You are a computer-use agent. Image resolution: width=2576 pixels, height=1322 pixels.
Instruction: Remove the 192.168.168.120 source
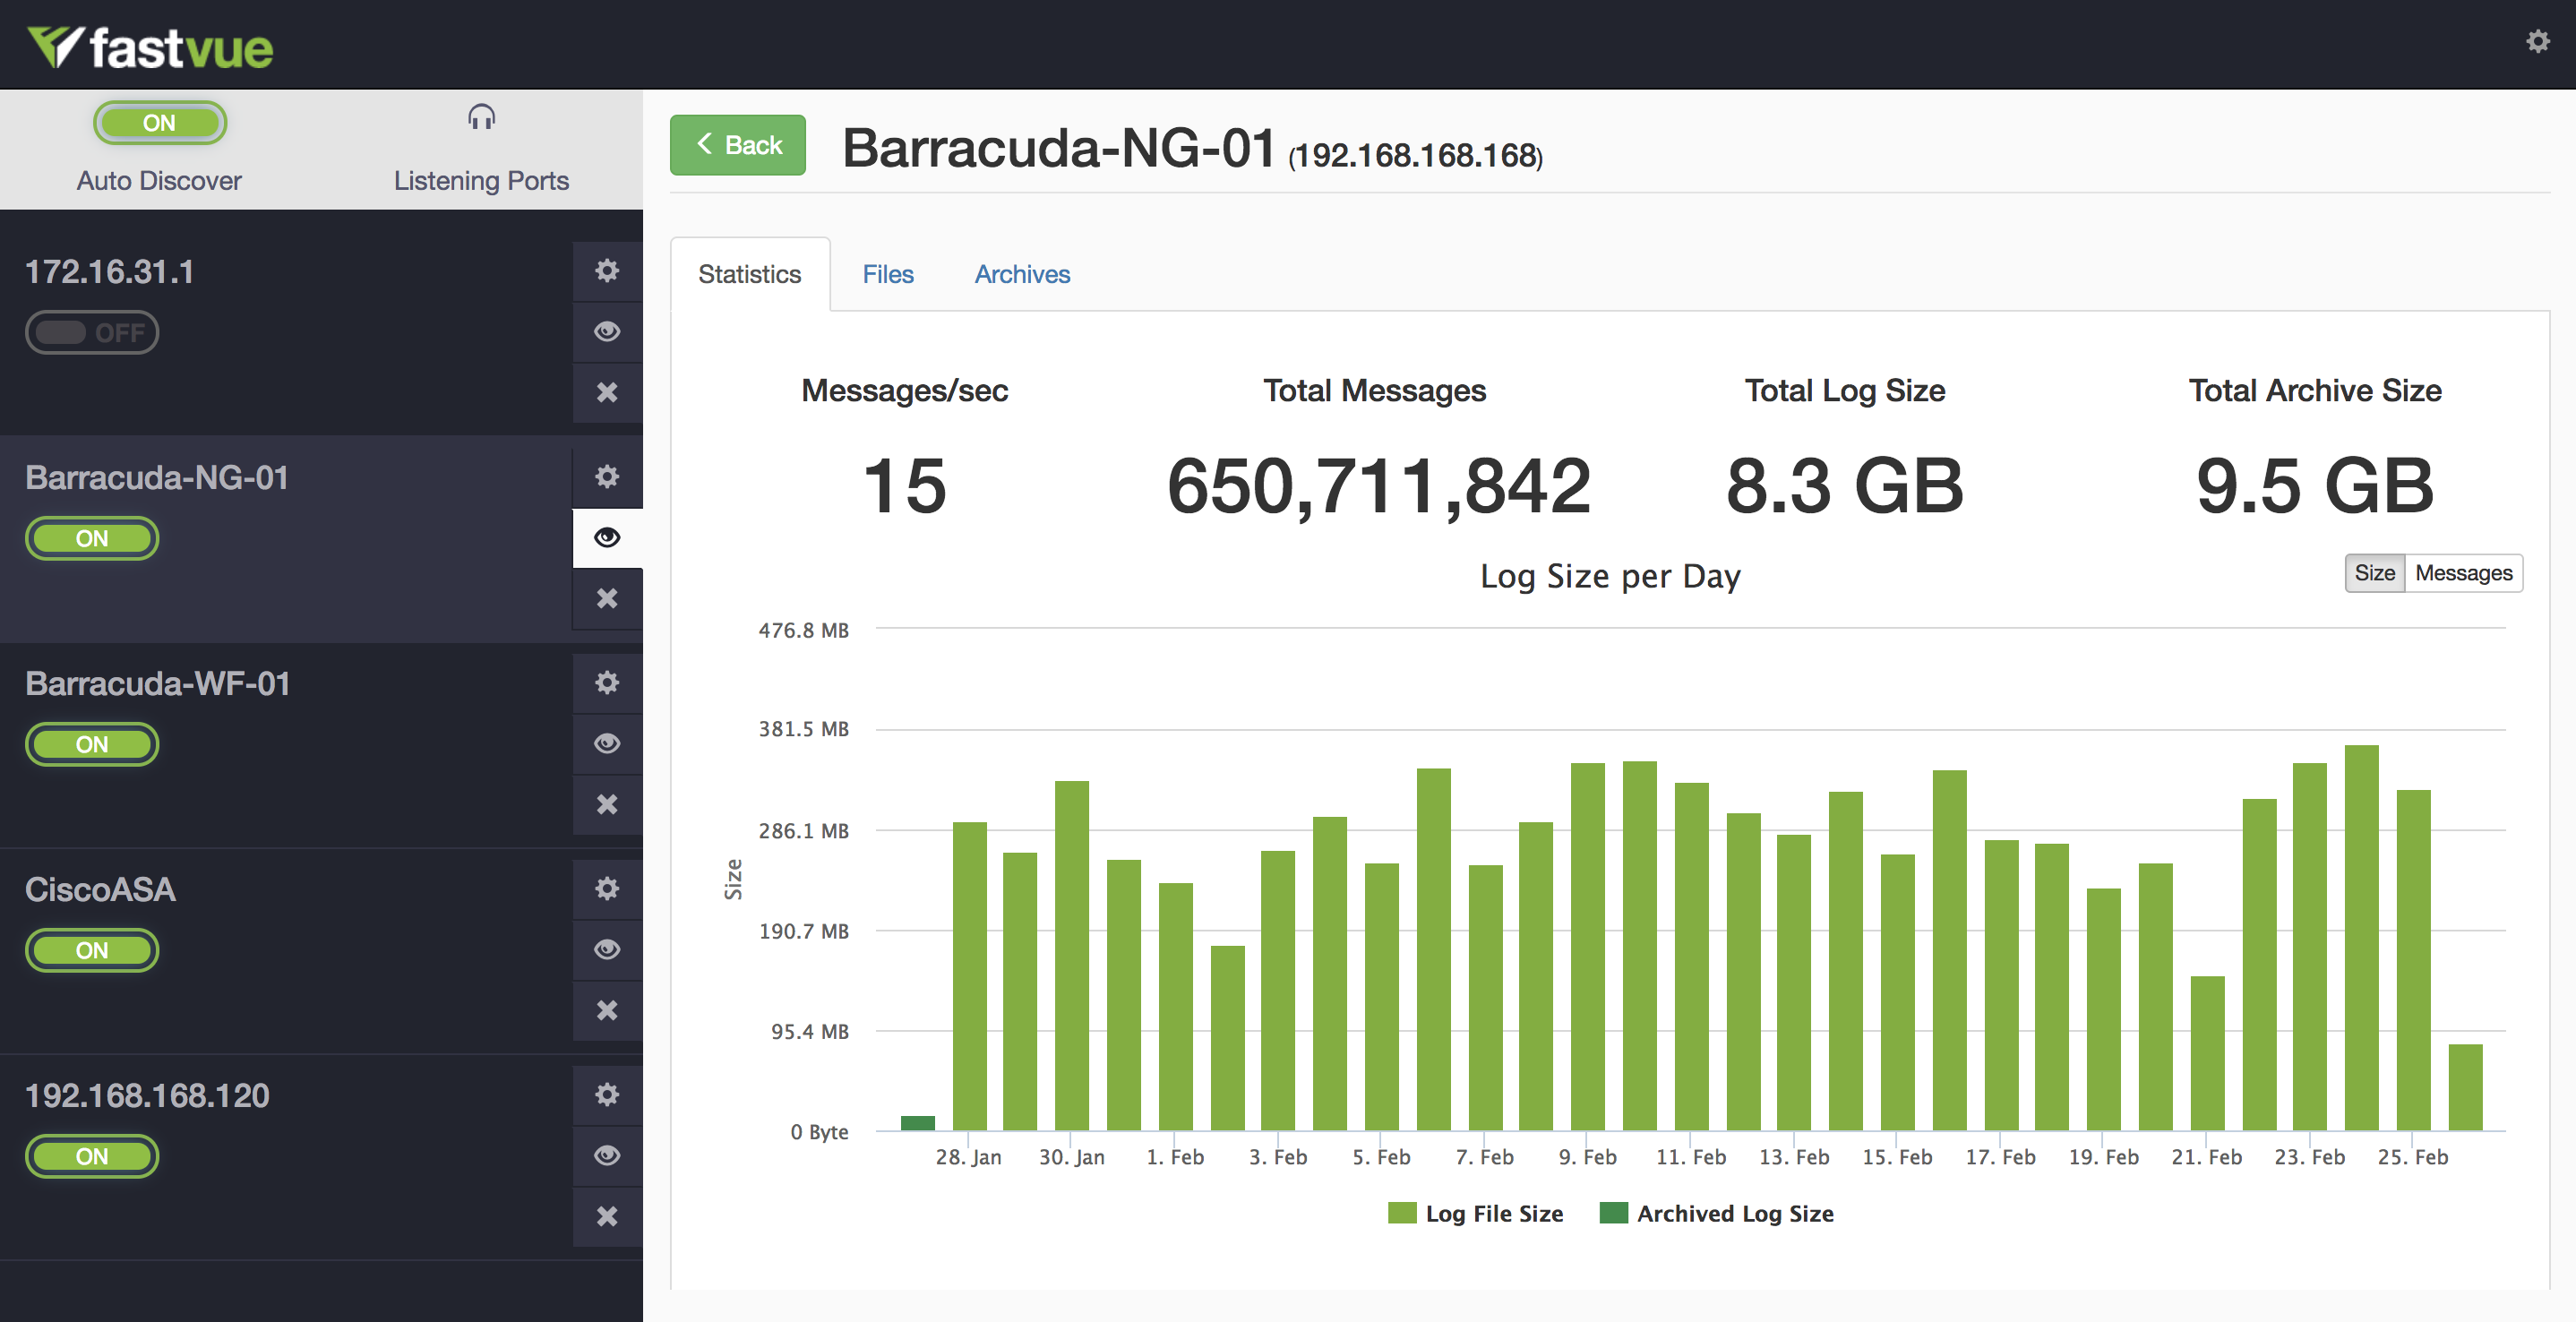point(607,1216)
